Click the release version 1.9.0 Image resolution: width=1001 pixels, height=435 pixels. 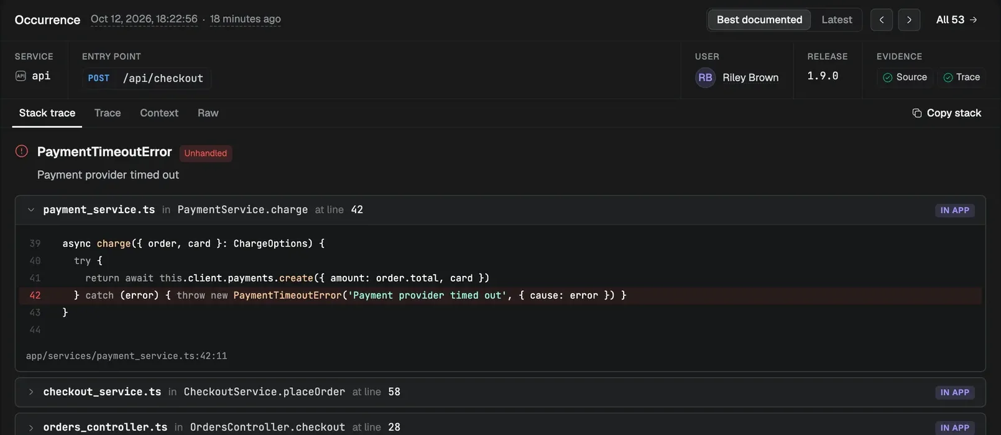pyautogui.click(x=823, y=76)
